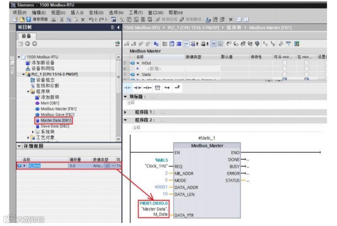Insert coil instruction from LAD toolbar
Image resolution: width=337 pixels, height=226 pixels.
147,88
